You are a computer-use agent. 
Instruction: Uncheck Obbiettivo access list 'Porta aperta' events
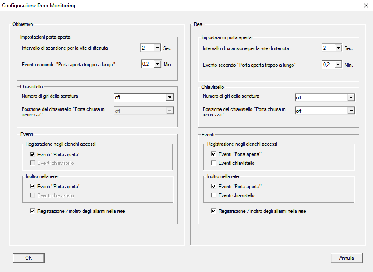tap(33, 155)
